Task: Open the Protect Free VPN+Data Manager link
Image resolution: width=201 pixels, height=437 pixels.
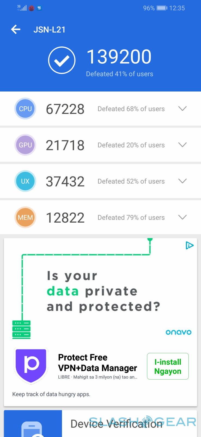Action: click(x=97, y=363)
